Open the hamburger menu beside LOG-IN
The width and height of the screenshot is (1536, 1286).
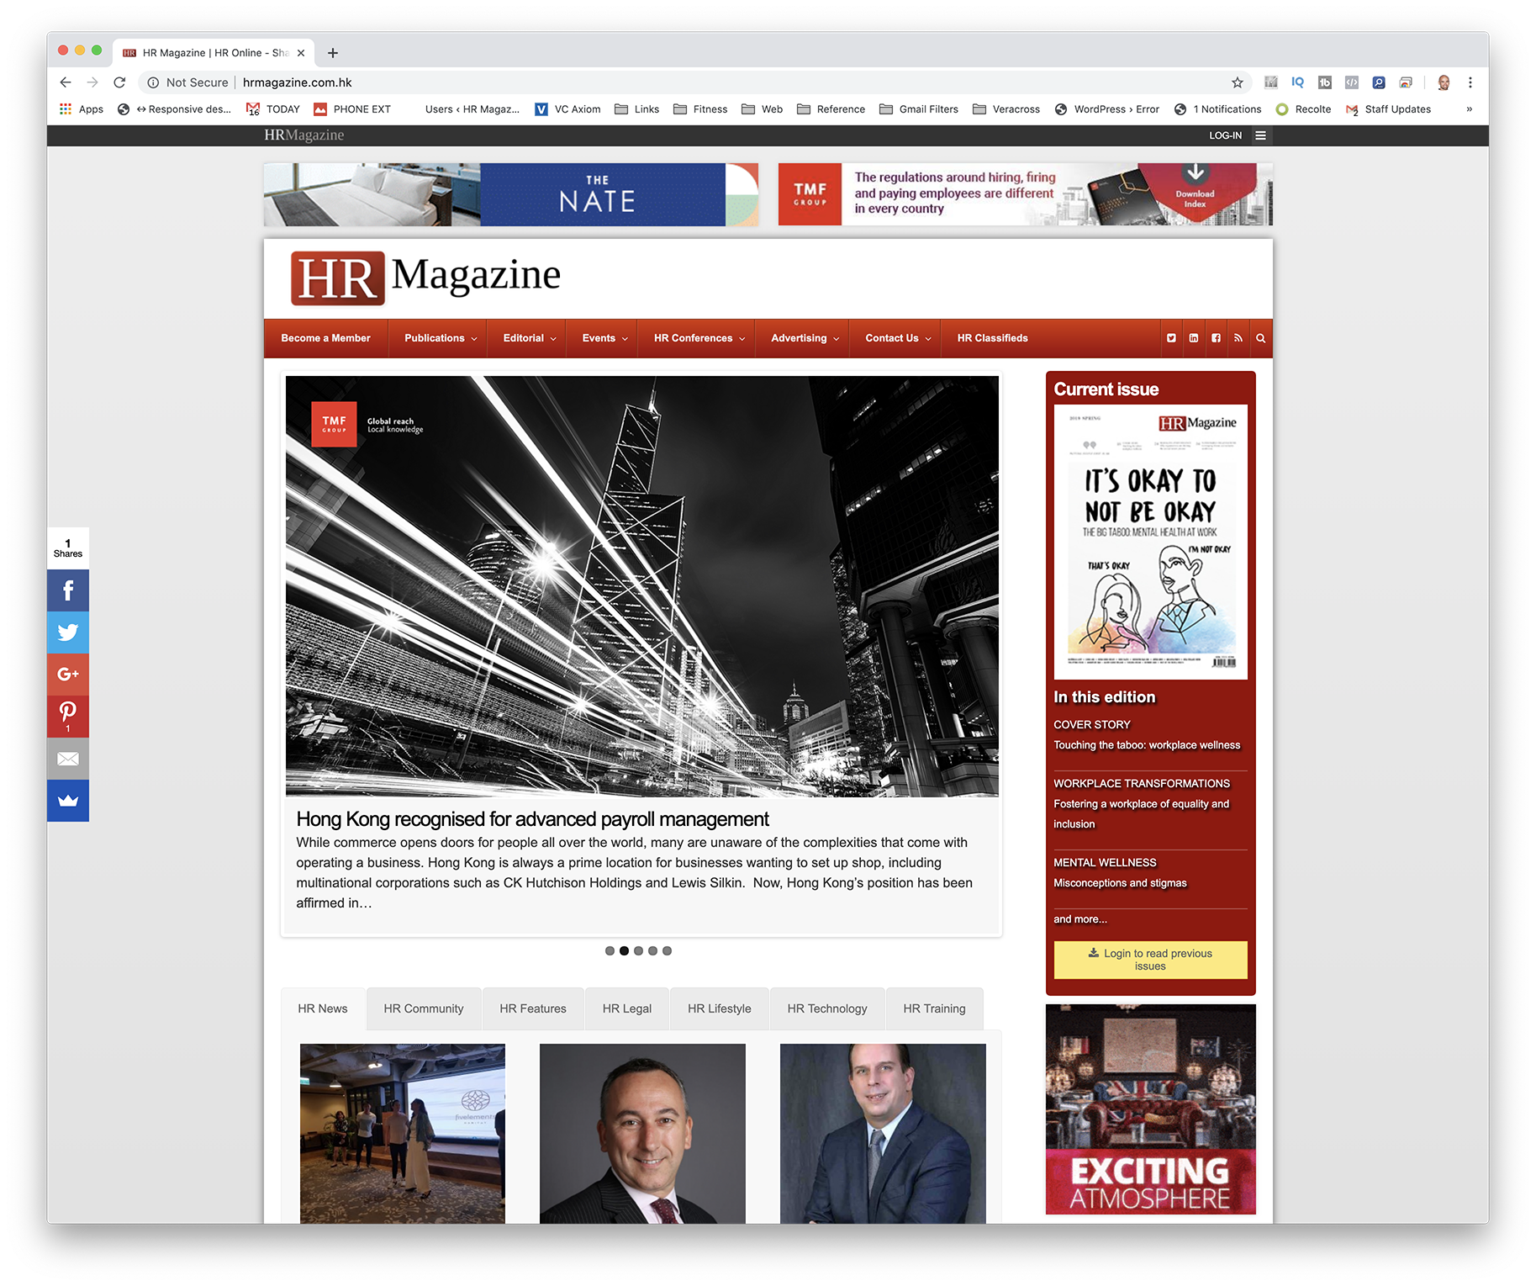pyautogui.click(x=1260, y=135)
